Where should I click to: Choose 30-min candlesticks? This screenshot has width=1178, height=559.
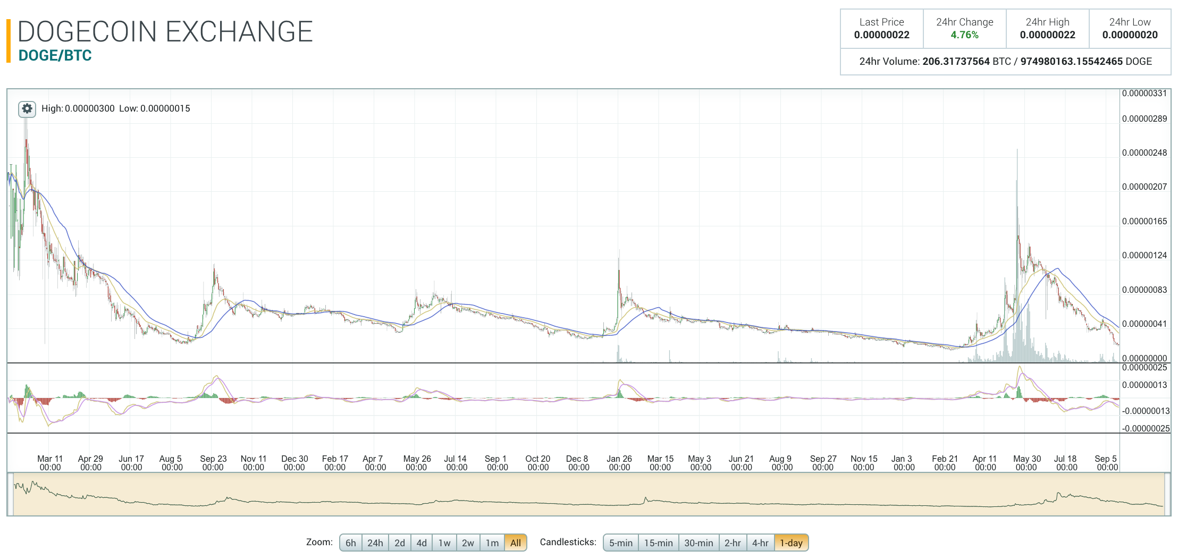tap(699, 543)
